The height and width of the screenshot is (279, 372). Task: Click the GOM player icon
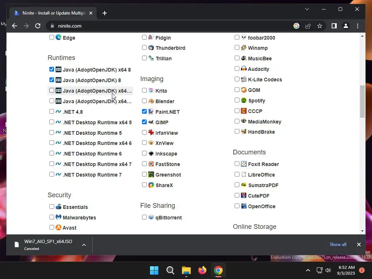point(244,90)
